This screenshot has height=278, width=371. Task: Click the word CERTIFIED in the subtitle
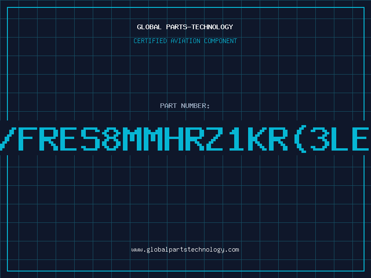150,41
